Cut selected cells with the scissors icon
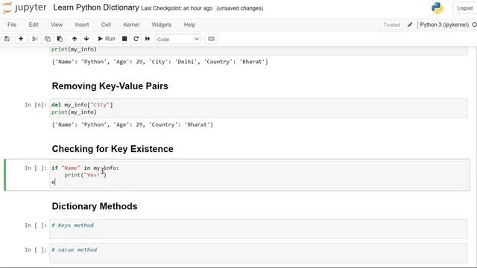This screenshot has width=477, height=268. click(x=35, y=39)
